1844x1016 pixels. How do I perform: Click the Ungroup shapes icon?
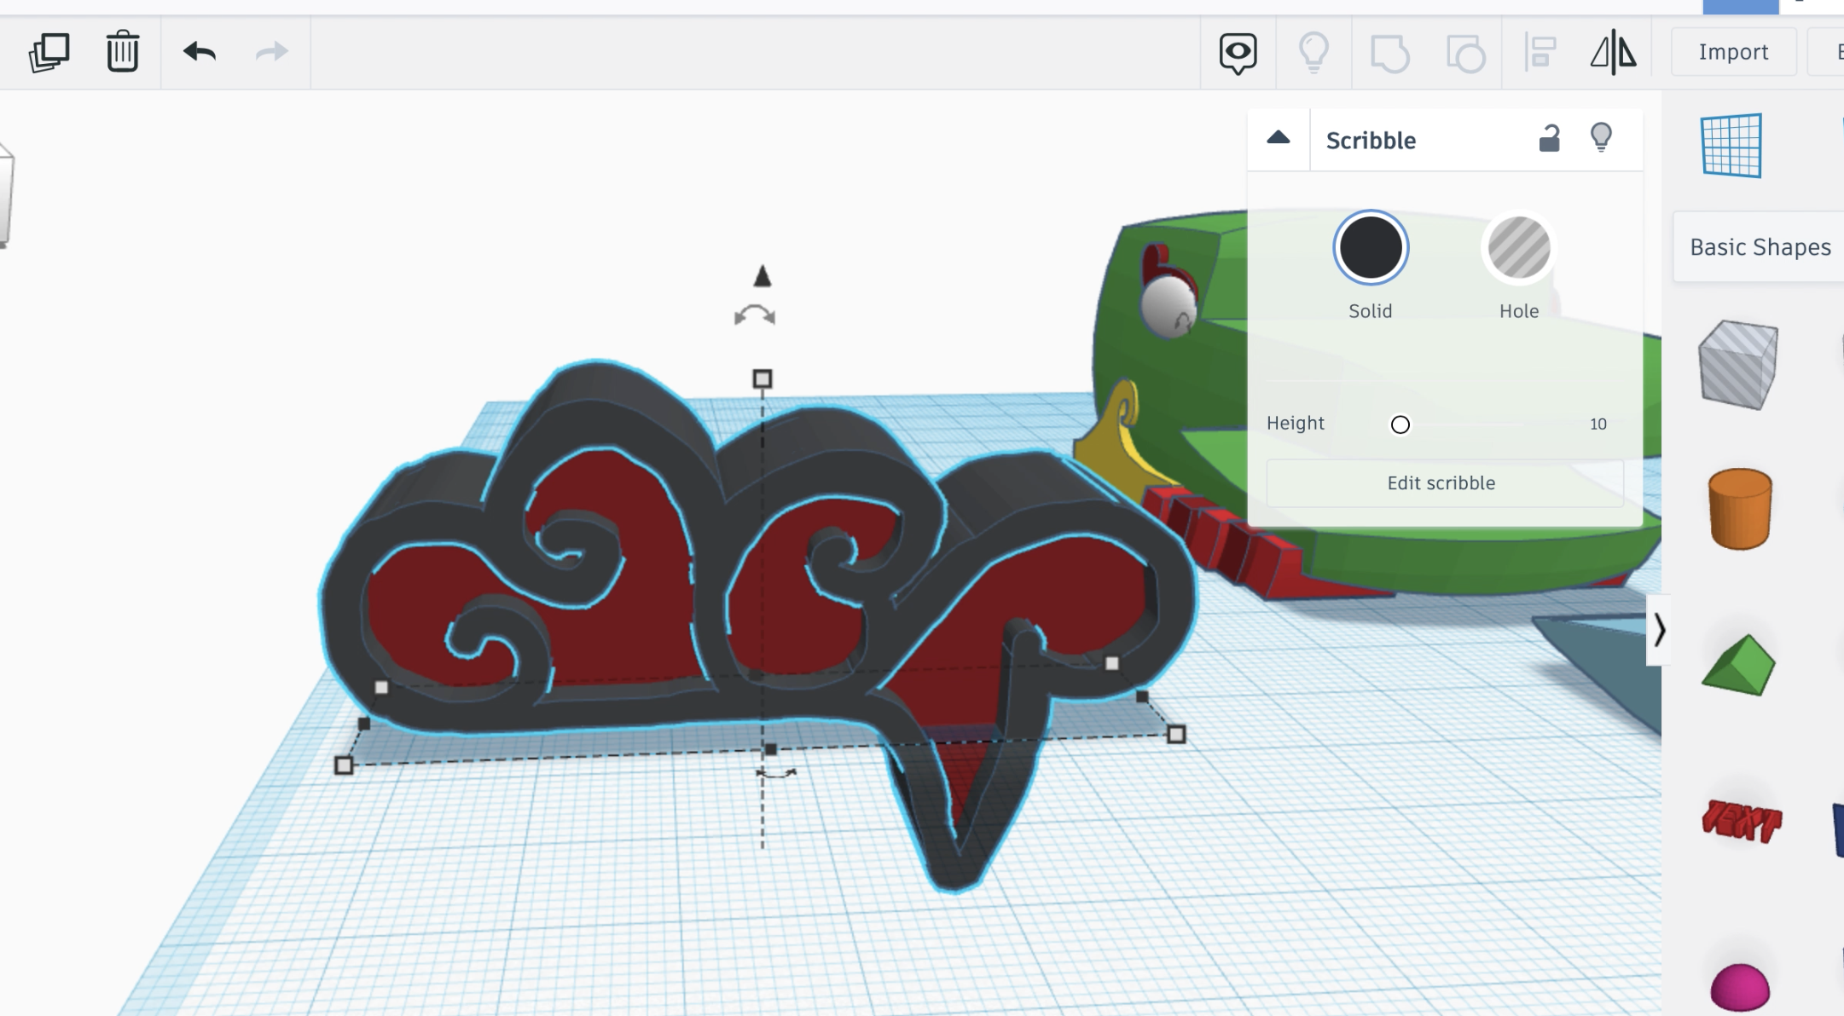point(1465,54)
